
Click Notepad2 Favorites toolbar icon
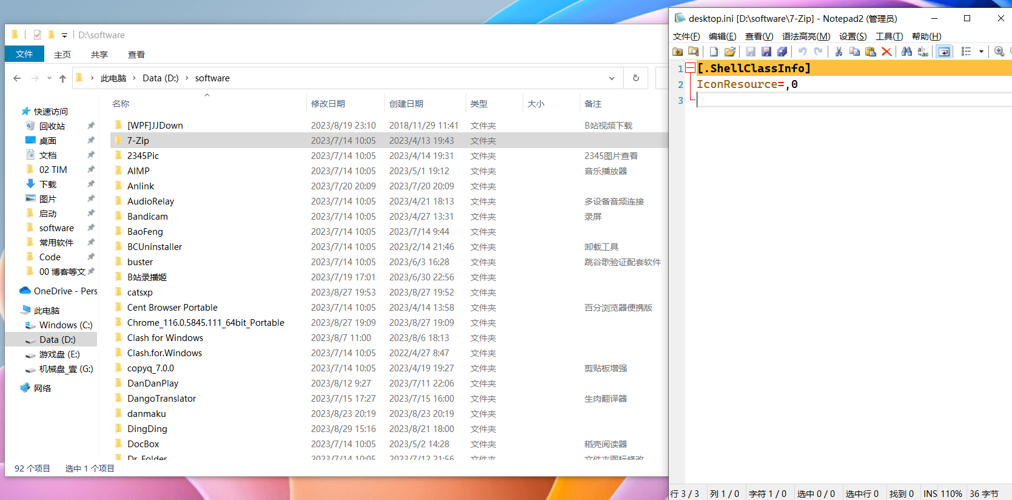[678, 52]
